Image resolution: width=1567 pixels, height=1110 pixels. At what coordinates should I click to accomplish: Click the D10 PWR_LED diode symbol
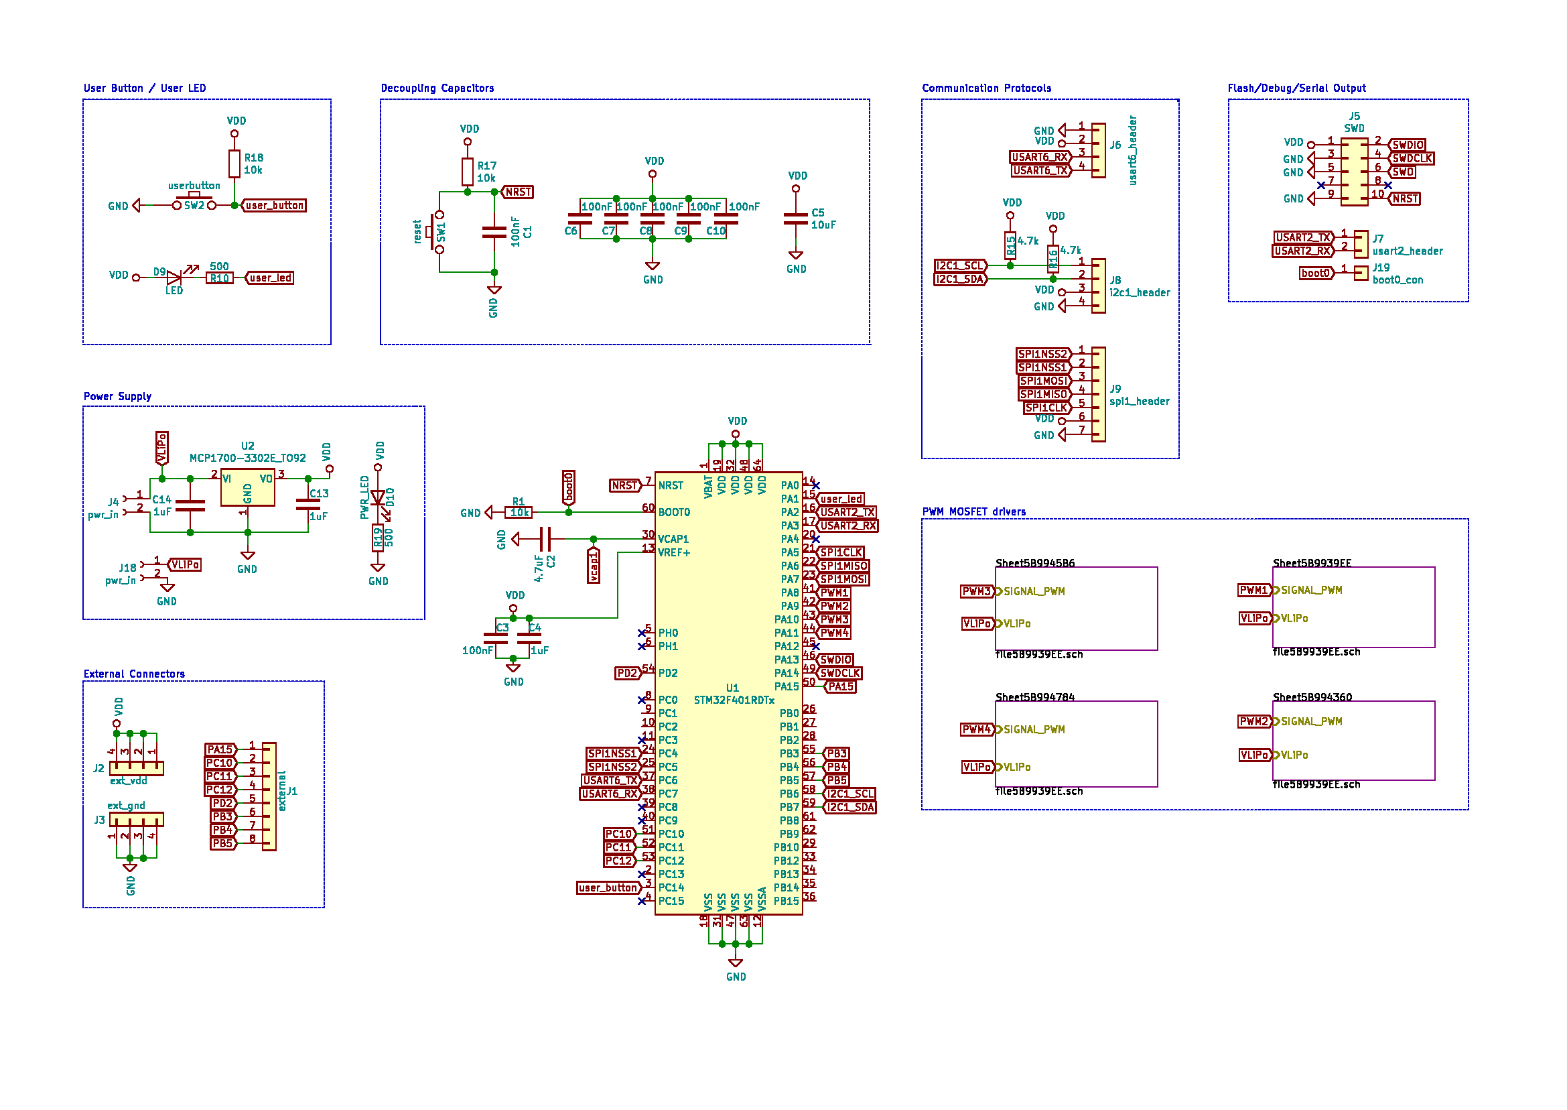coord(378,497)
